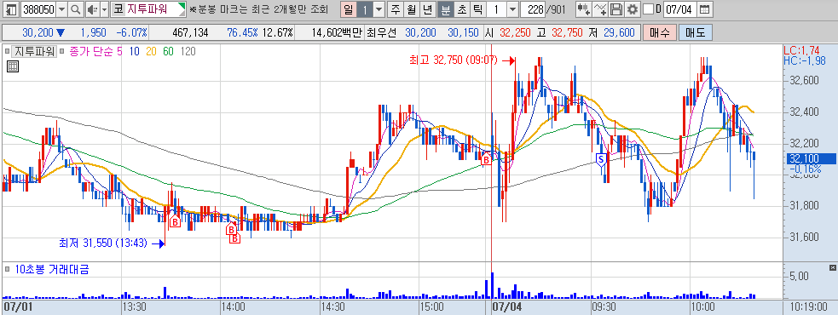
Task: Switch to 주 (weekly) chart tab
Action: [x=395, y=9]
